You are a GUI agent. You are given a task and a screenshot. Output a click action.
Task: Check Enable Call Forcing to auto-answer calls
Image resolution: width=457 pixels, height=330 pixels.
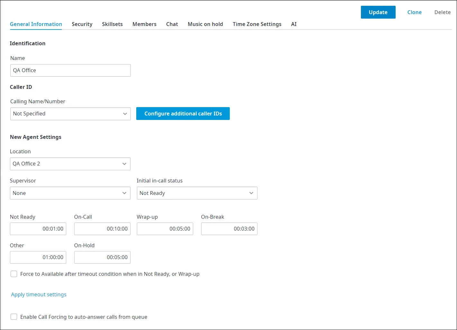pos(14,317)
